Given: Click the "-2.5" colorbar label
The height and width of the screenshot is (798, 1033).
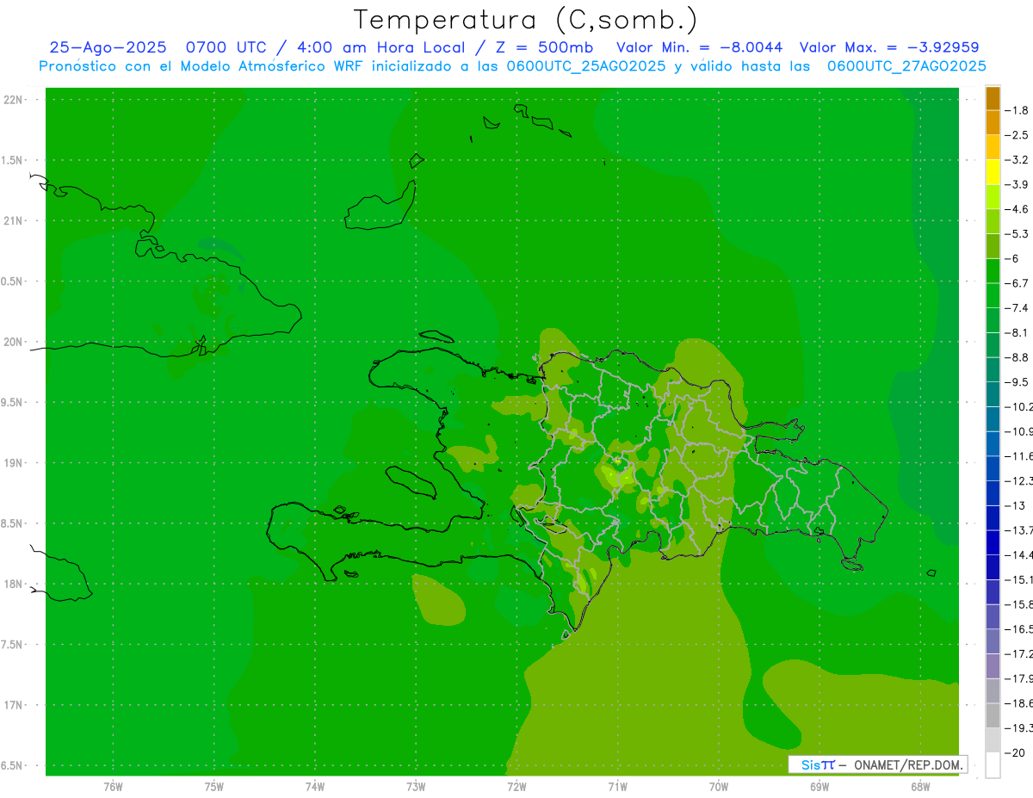Looking at the screenshot, I should click(x=1017, y=135).
